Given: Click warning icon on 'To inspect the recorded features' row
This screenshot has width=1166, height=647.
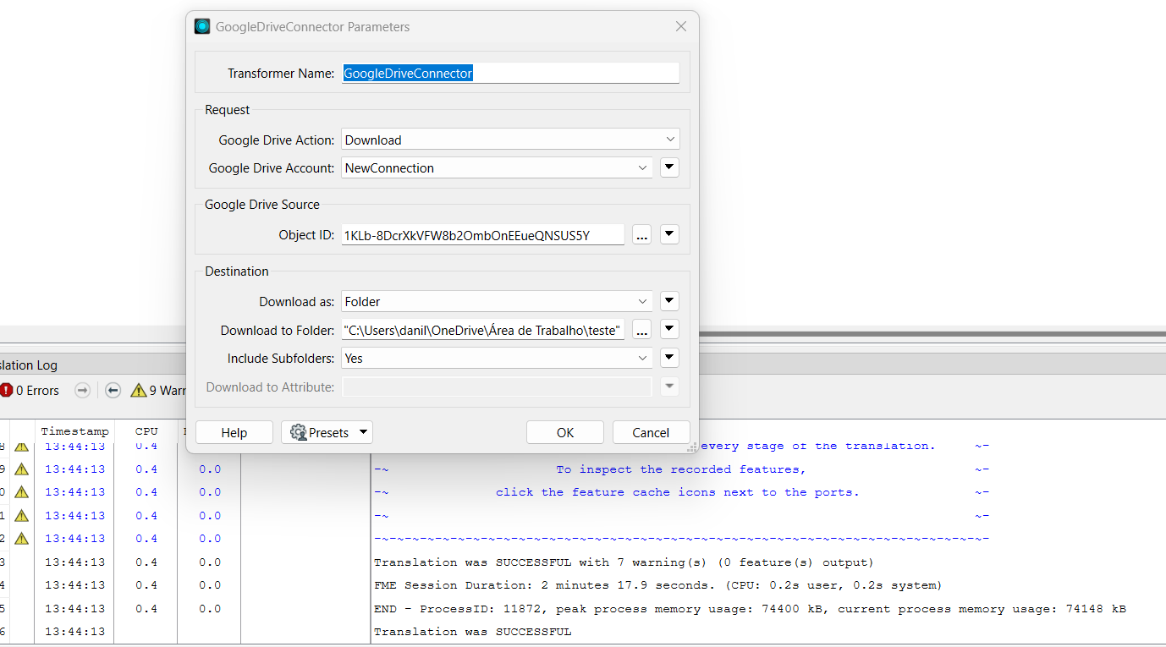Looking at the screenshot, I should 21,469.
